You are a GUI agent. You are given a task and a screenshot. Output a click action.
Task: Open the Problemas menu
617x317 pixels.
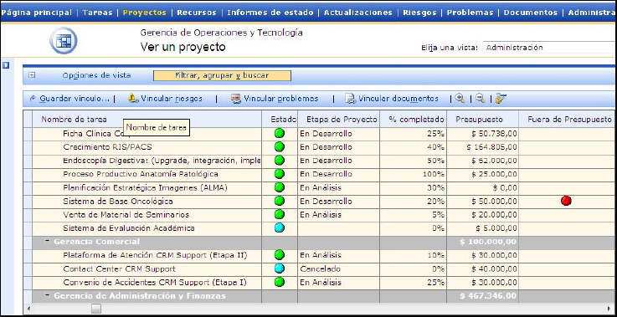(470, 13)
